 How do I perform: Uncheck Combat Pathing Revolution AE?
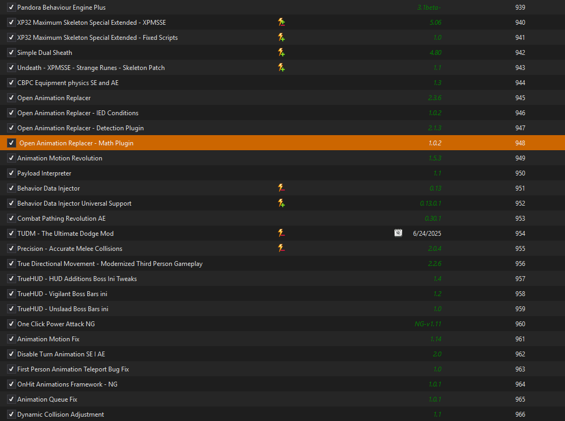[x=11, y=218]
